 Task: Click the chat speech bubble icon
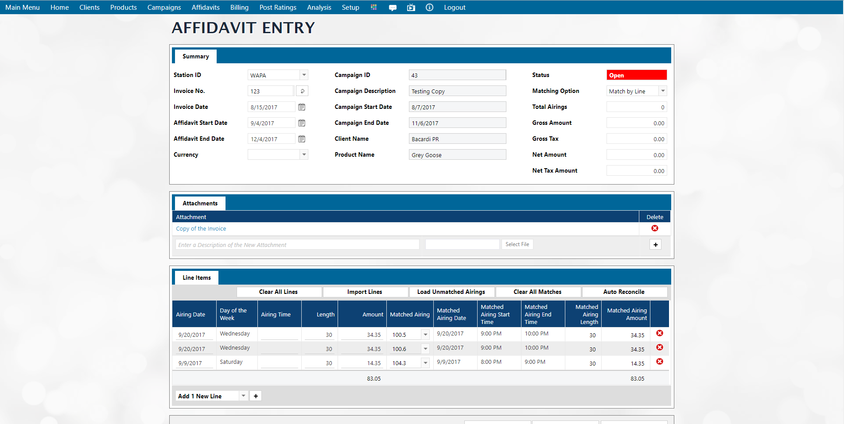pos(393,8)
